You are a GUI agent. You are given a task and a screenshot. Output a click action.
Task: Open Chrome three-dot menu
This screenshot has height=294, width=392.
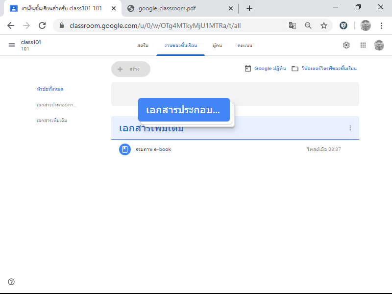click(381, 25)
